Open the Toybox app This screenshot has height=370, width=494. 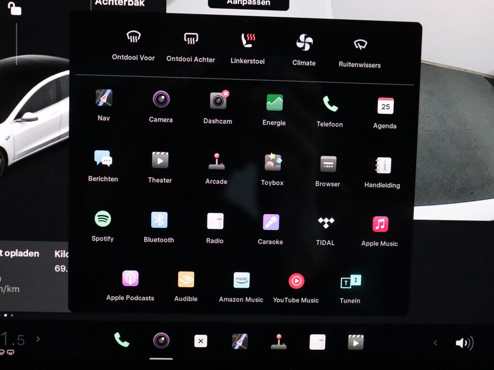click(x=273, y=162)
